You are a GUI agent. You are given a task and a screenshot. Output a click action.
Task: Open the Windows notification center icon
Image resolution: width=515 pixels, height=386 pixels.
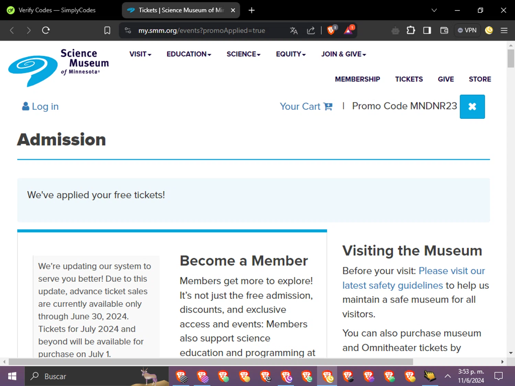coord(499,376)
